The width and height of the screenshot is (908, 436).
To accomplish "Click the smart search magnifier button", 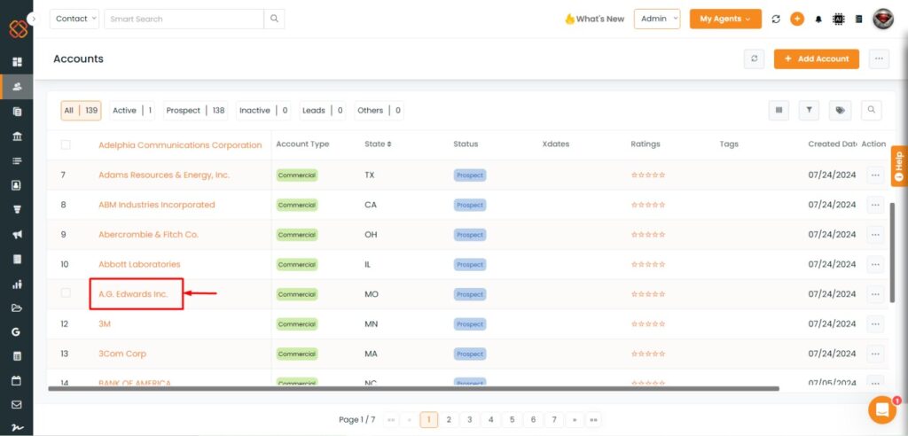I will (x=274, y=19).
